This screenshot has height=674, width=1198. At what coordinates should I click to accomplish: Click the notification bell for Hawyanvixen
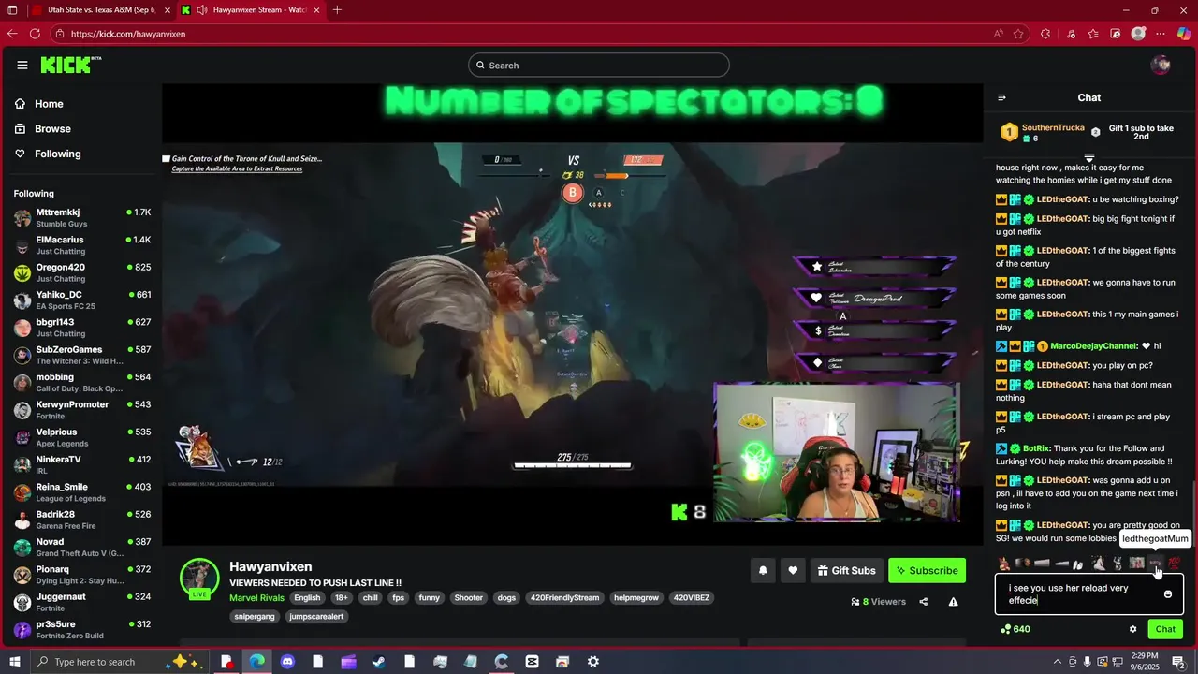coord(763,570)
